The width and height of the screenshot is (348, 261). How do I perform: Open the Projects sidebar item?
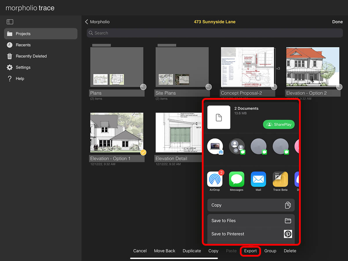(41, 34)
